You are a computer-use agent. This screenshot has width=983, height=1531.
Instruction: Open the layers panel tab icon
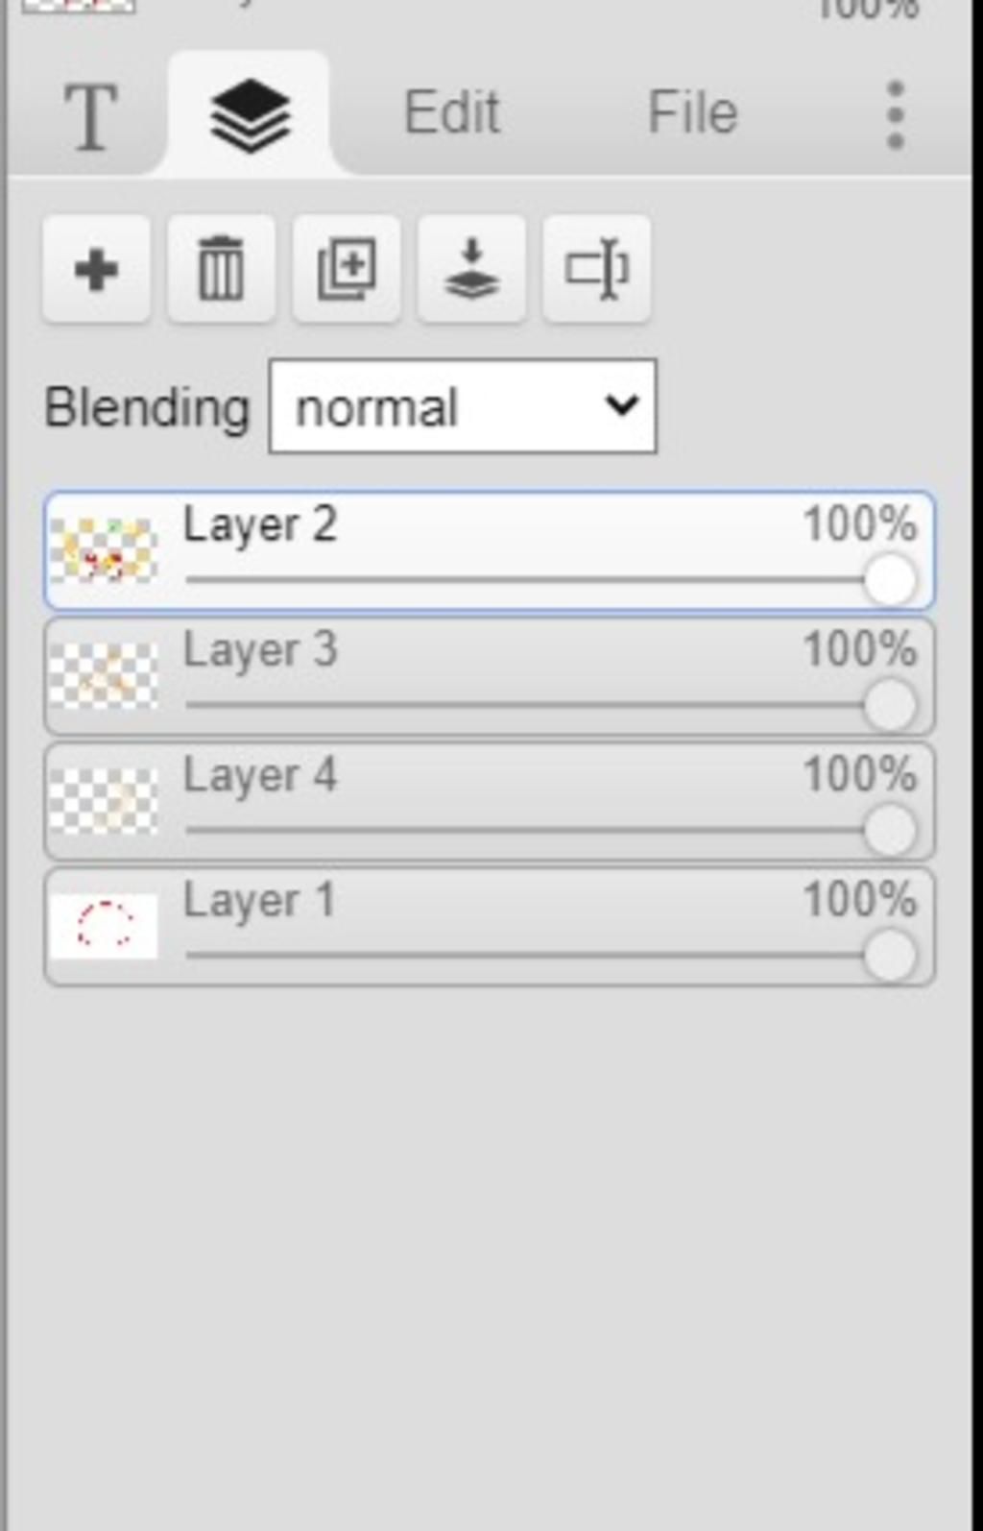click(x=249, y=115)
